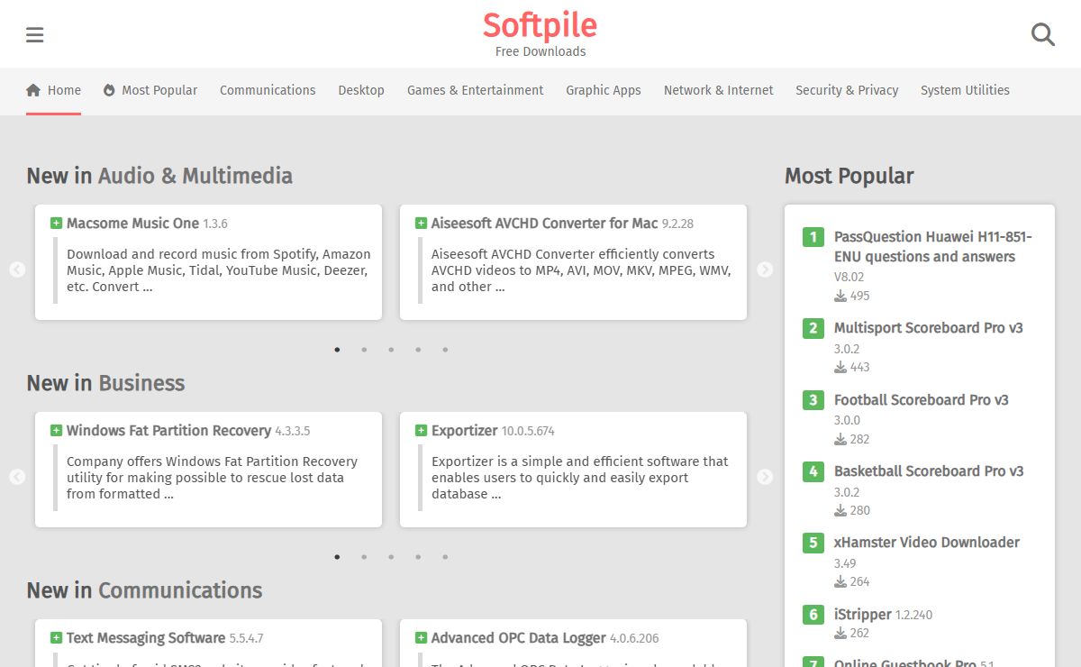Select first pagination dot under Business
The height and width of the screenshot is (667, 1081).
coord(337,557)
